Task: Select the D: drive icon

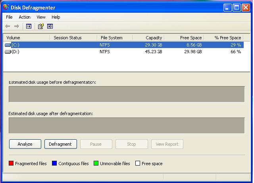Action: 8,52
